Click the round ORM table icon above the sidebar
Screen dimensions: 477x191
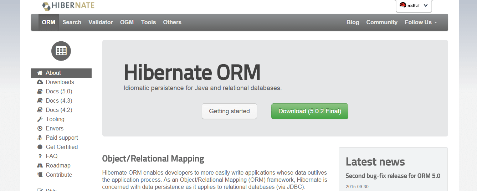pos(61,51)
